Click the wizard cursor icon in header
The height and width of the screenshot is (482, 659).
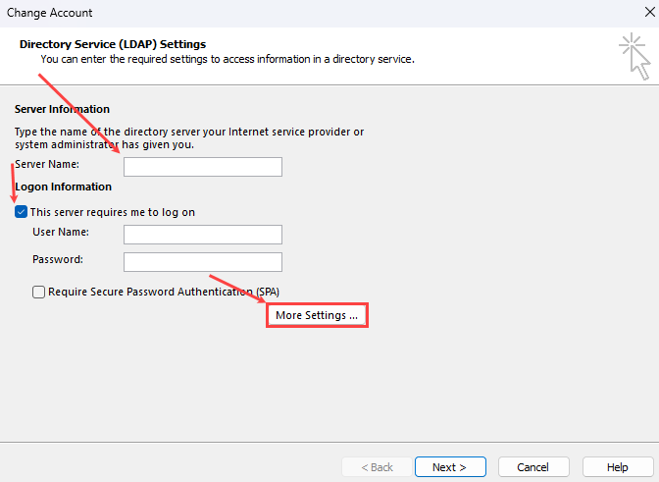click(634, 55)
